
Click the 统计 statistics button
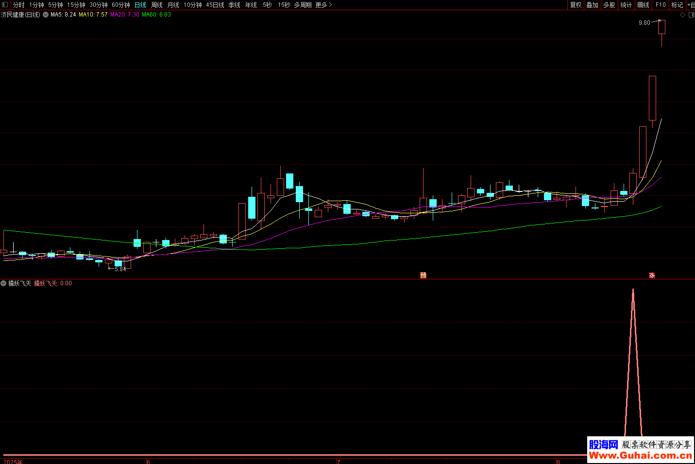click(x=627, y=5)
